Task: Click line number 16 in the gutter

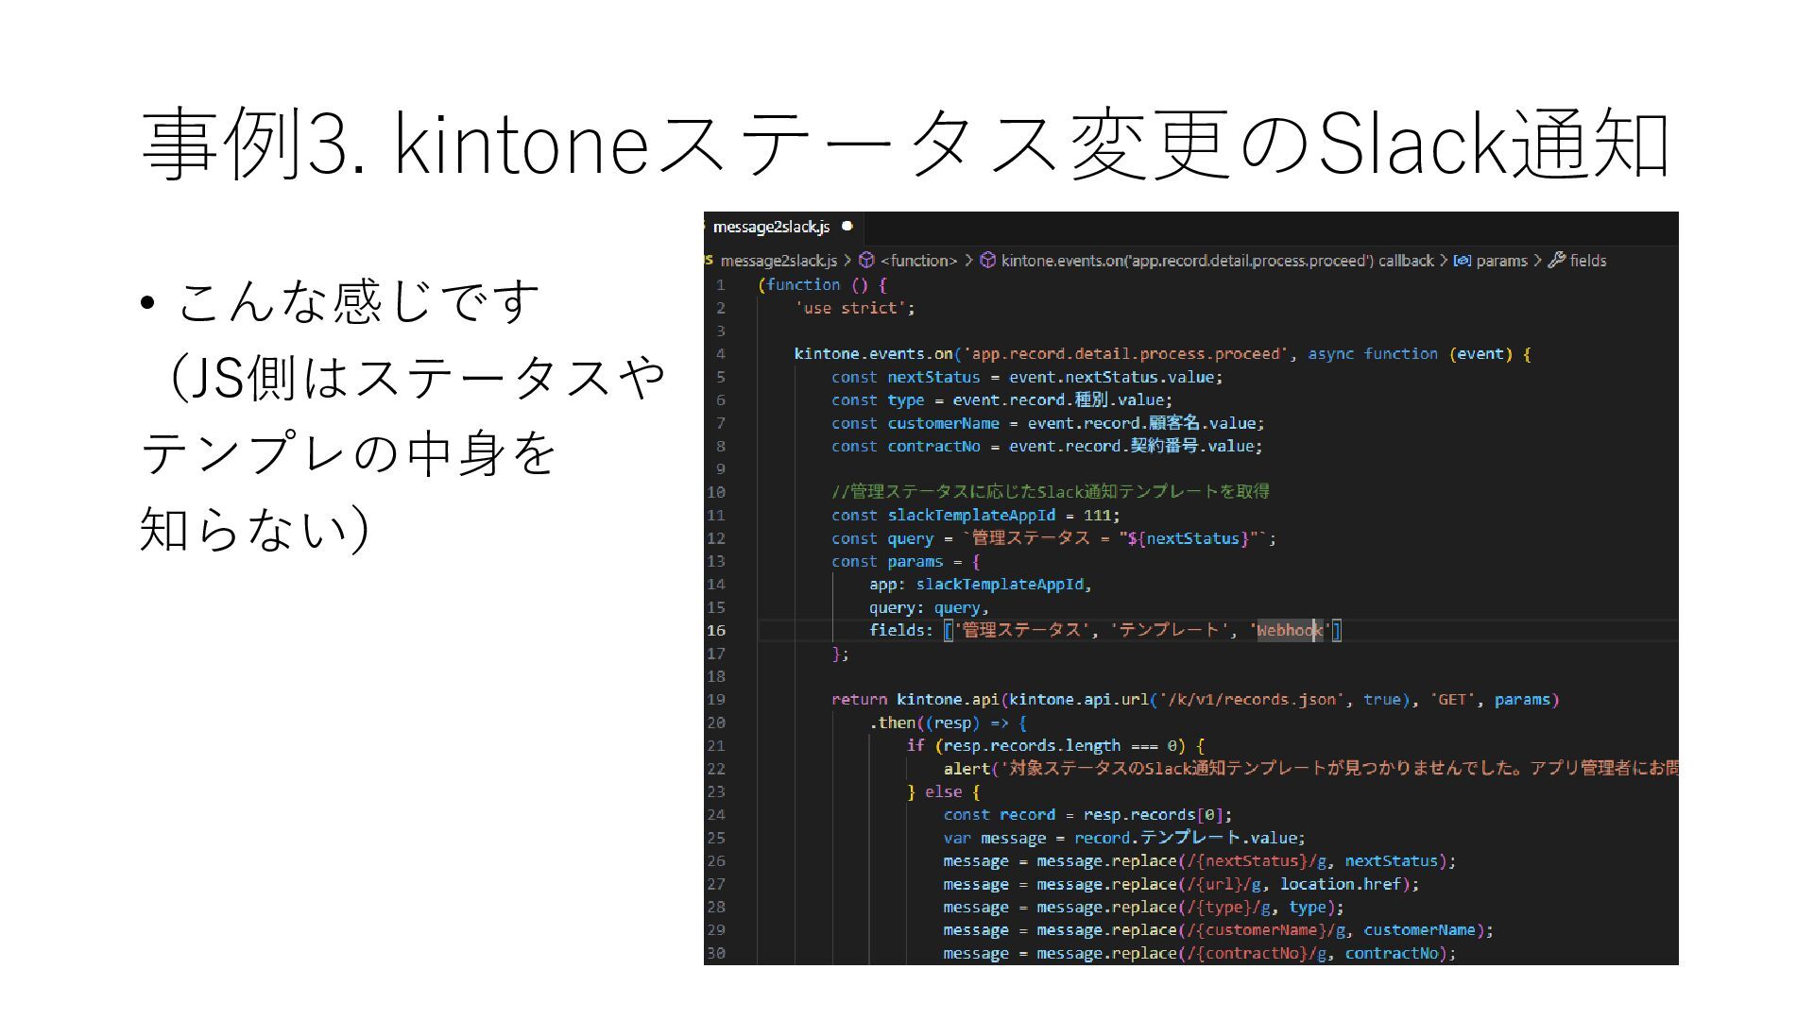Action: [x=716, y=631]
